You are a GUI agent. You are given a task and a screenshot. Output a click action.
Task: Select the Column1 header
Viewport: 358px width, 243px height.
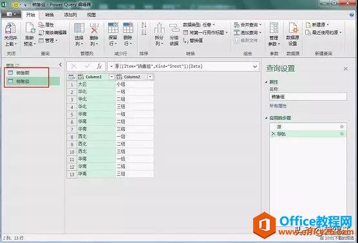point(97,77)
